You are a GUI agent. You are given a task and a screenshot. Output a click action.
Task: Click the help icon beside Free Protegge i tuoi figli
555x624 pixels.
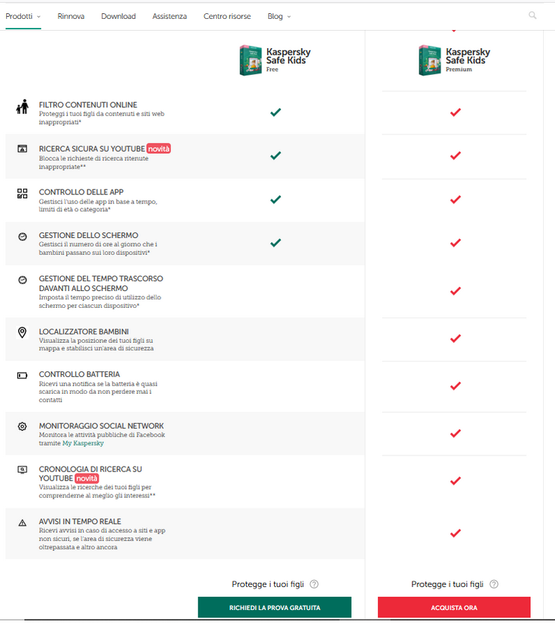point(314,584)
